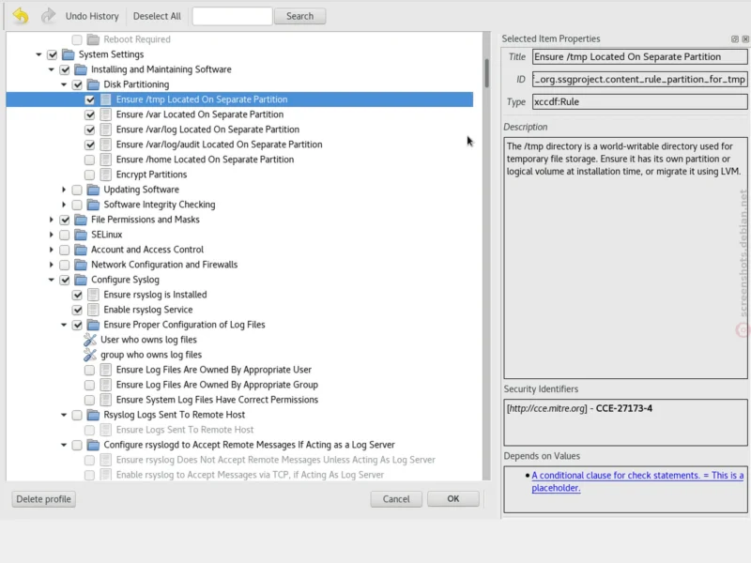Select the Reboot Required row
Image resolution: width=751 pixels, height=563 pixels.
239,39
